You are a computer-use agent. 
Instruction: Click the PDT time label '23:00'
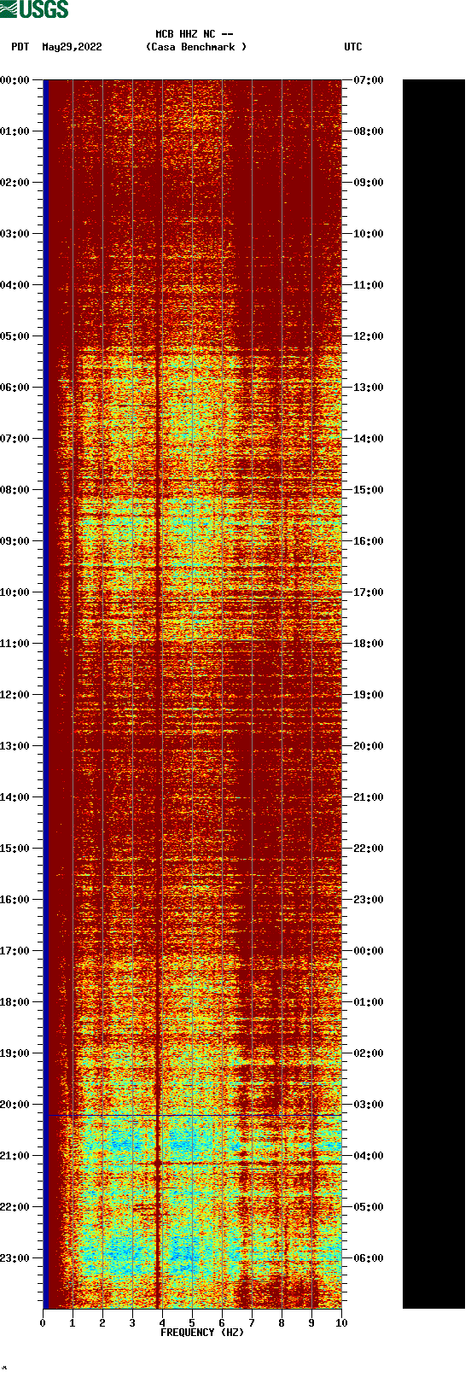(15, 1258)
